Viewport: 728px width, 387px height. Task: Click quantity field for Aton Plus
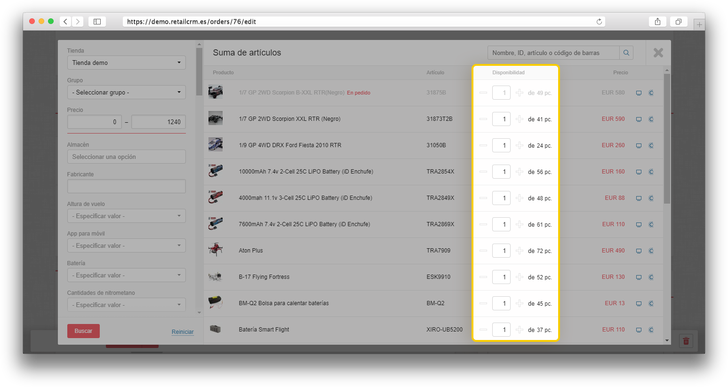coord(501,251)
